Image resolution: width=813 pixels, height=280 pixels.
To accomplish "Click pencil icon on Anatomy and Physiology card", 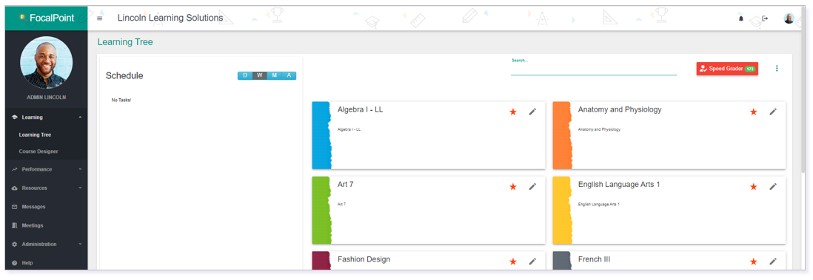I will 773,112.
